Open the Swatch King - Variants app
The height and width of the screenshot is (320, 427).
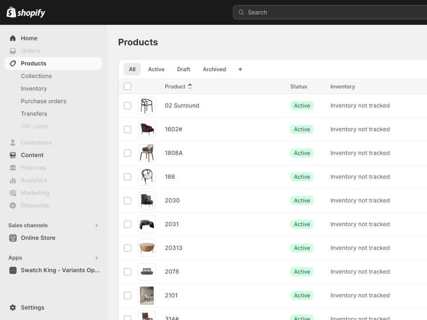click(13, 270)
